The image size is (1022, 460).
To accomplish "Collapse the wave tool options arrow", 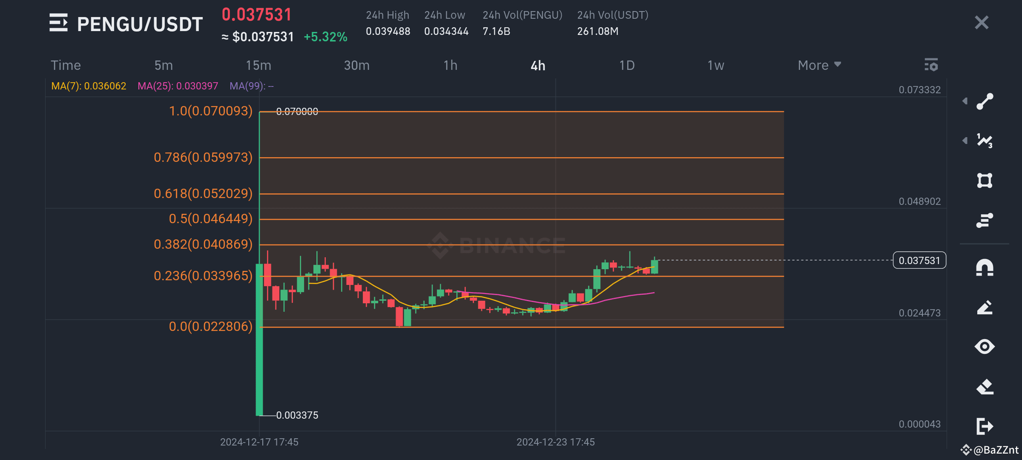I will 965,141.
